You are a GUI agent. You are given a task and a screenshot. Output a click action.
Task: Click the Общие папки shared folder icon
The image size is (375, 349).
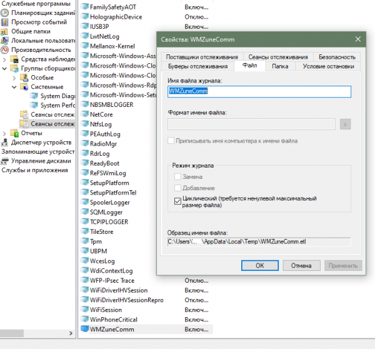click(x=6, y=31)
